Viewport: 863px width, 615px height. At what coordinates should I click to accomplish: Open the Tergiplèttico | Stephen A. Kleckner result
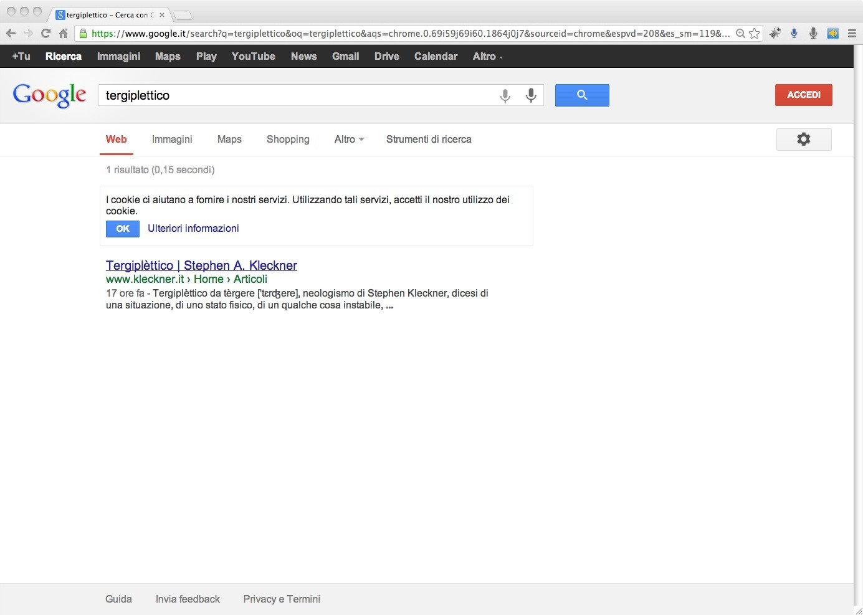pos(201,265)
